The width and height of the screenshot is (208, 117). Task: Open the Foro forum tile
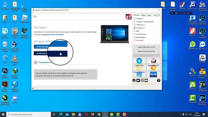(153, 61)
